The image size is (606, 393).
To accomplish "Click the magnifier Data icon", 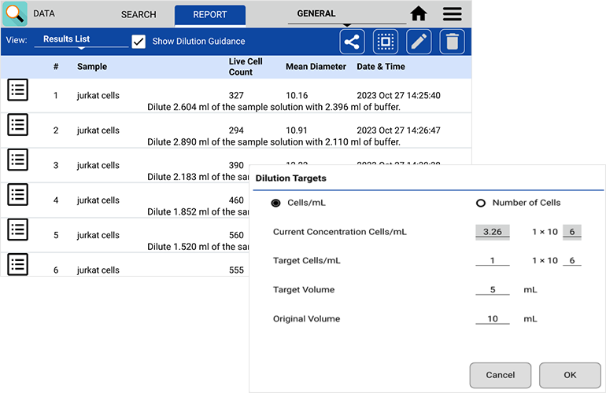I will 15,14.
